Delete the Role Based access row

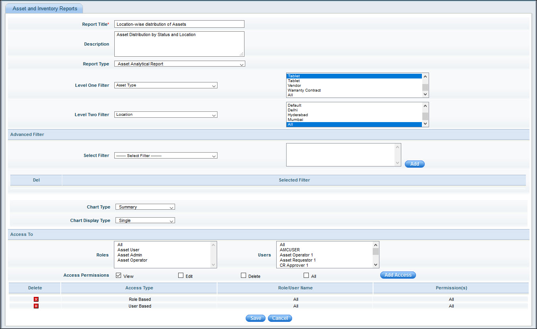pos(36,299)
